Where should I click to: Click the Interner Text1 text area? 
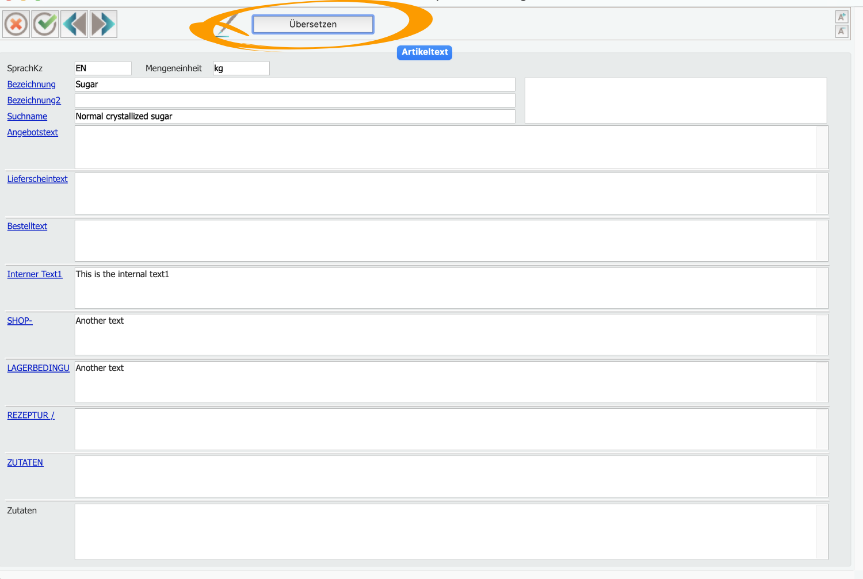(451, 288)
